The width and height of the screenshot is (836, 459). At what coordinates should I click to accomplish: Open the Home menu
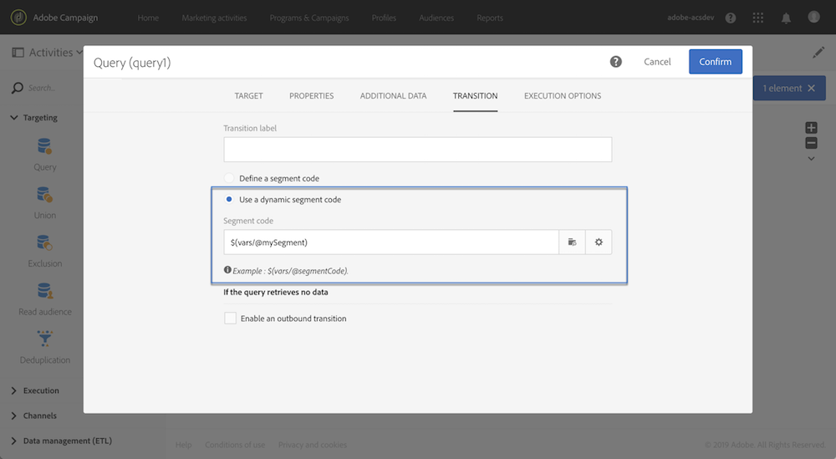[x=148, y=18]
